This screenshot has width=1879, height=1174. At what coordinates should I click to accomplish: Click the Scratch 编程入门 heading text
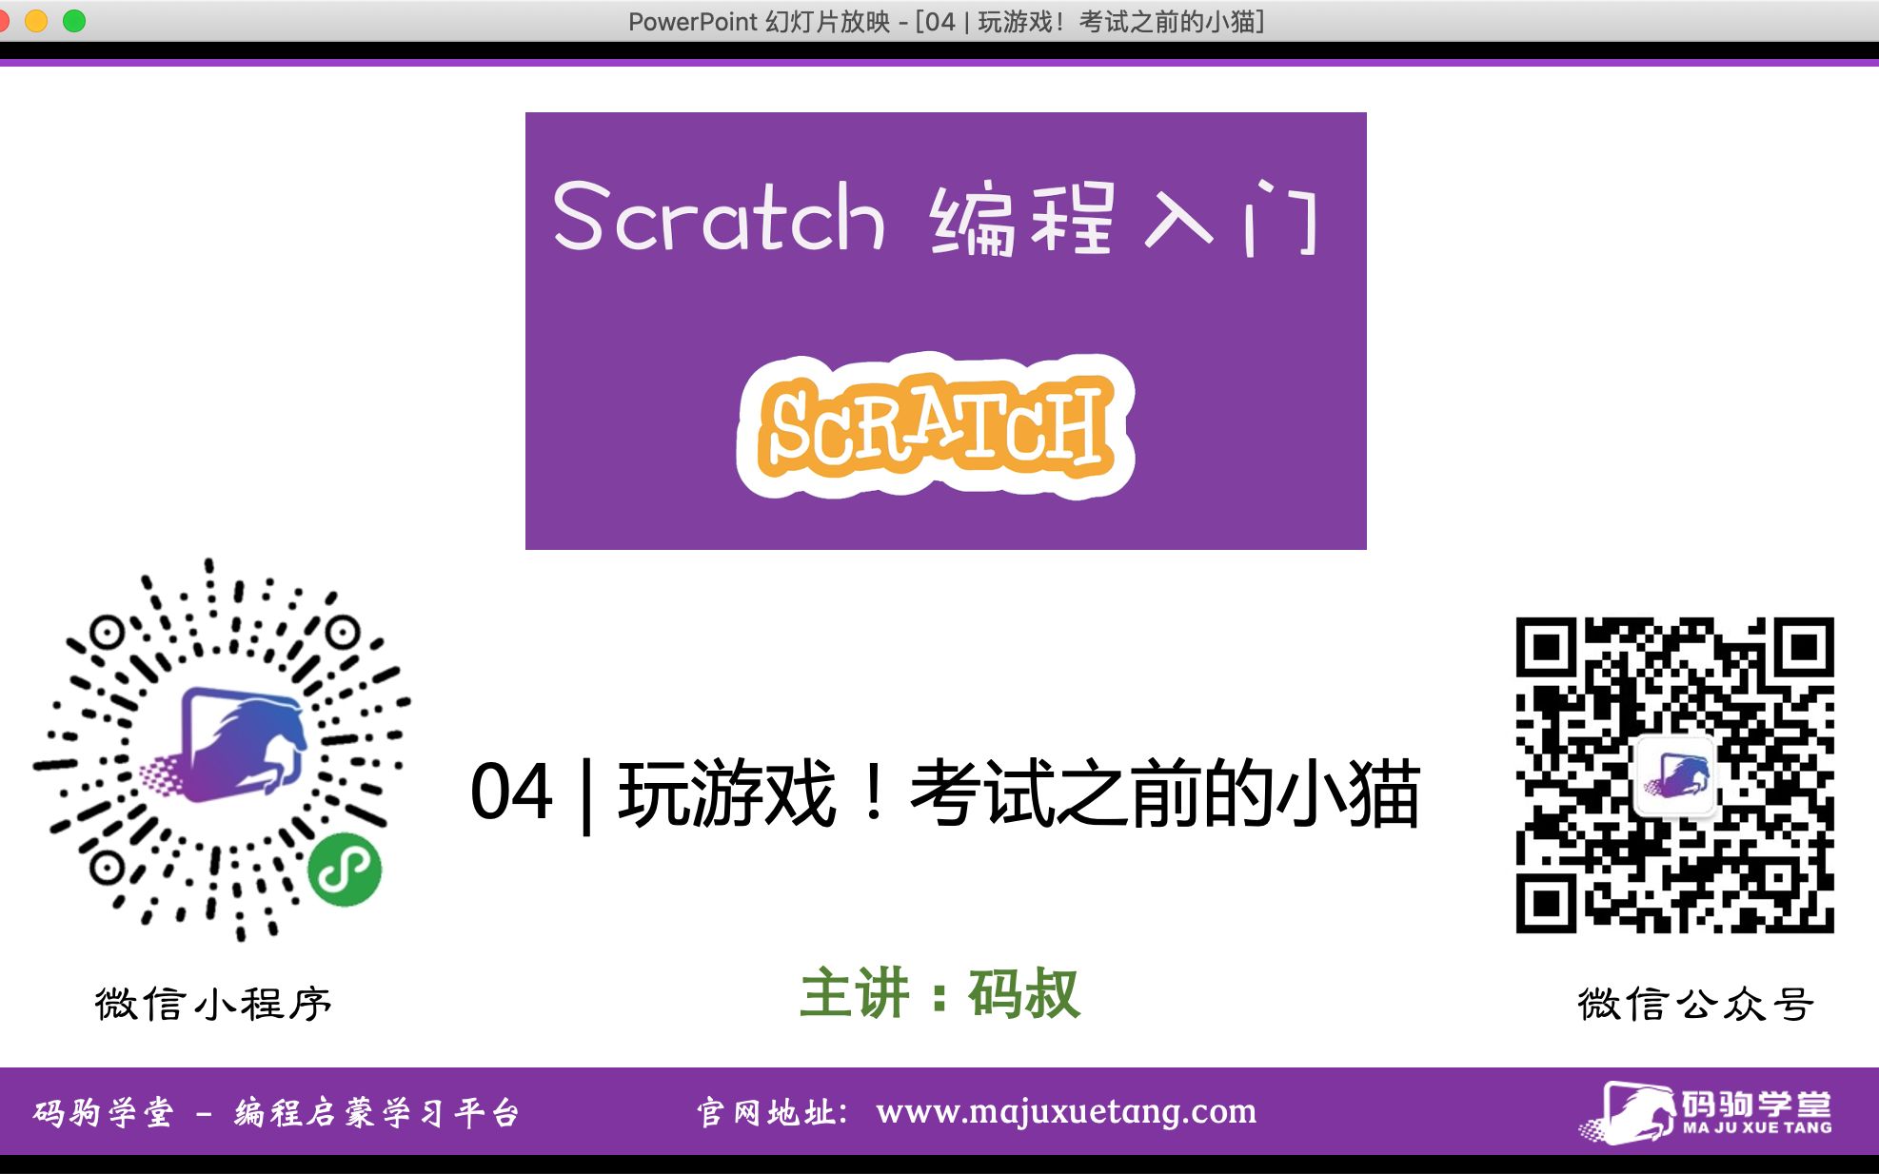click(x=935, y=219)
